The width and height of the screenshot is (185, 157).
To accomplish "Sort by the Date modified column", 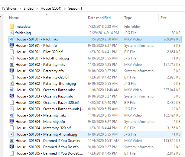I will tap(99, 18).
